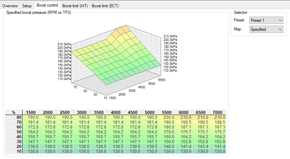The height and width of the screenshot is (159, 290).
Task: Select the 3500 RPM column header
Action: [x=99, y=113]
